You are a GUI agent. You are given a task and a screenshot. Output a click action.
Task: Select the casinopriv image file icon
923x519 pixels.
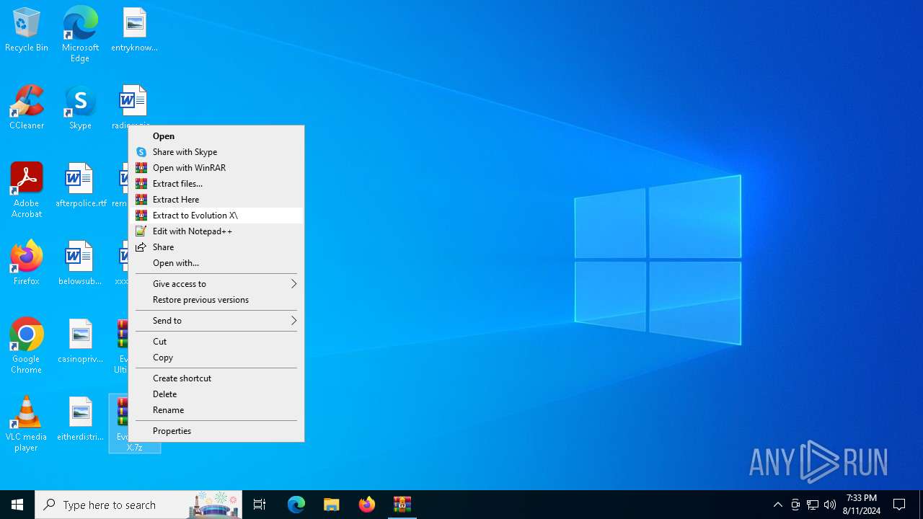point(80,342)
